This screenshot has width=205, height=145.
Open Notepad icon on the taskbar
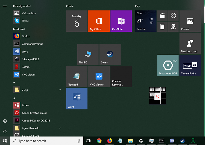[120, 141]
